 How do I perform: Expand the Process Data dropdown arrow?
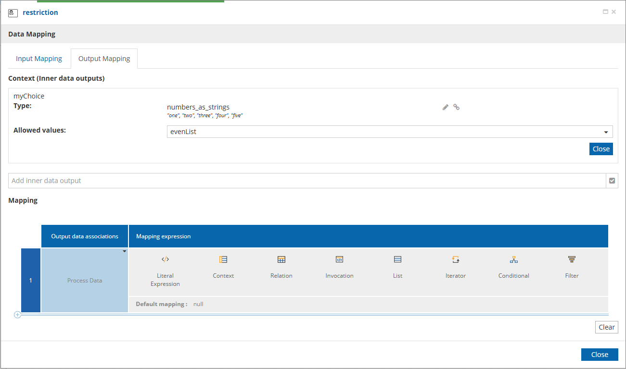[x=125, y=251]
